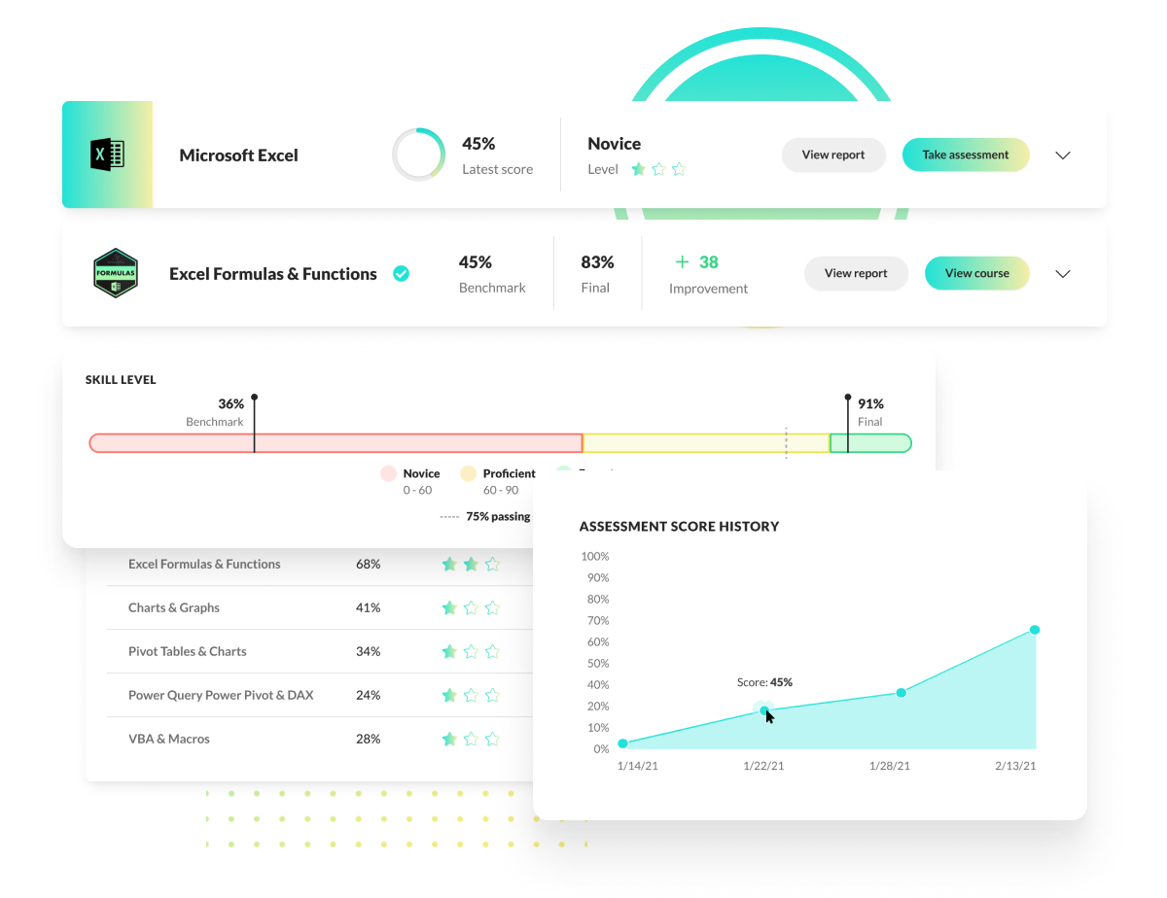This screenshot has height=898, width=1167.
Task: Click the star rating in the Excel Formulas & Functions row
Action: click(471, 564)
